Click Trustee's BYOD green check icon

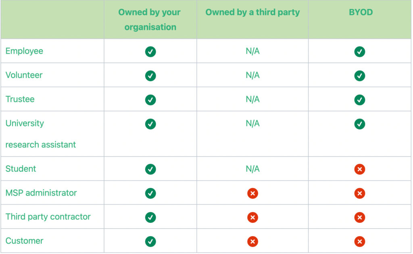360,100
